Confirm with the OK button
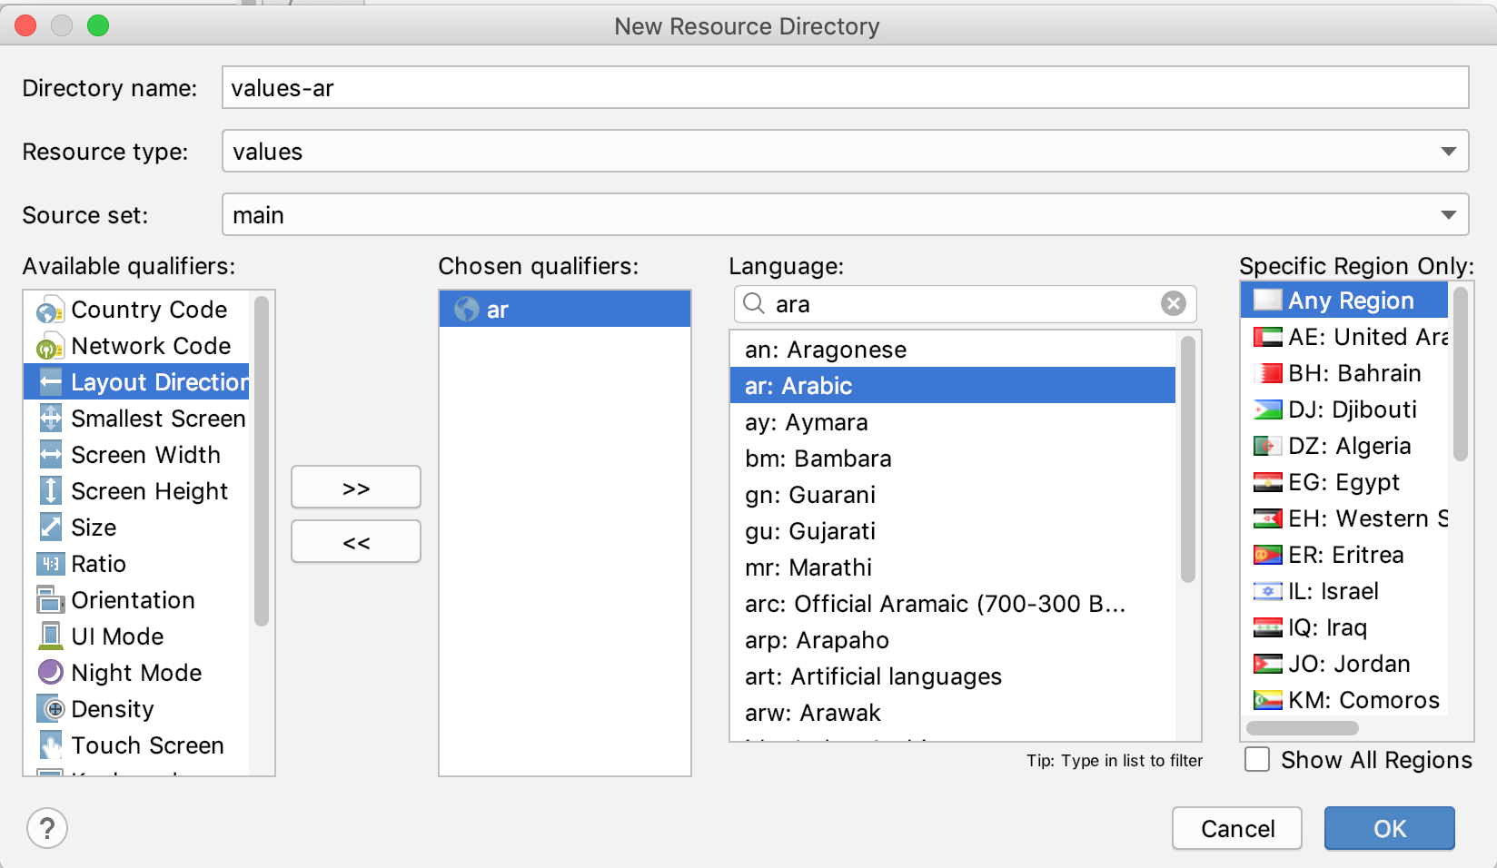Screen dimensions: 1497x868 coord(1390,828)
